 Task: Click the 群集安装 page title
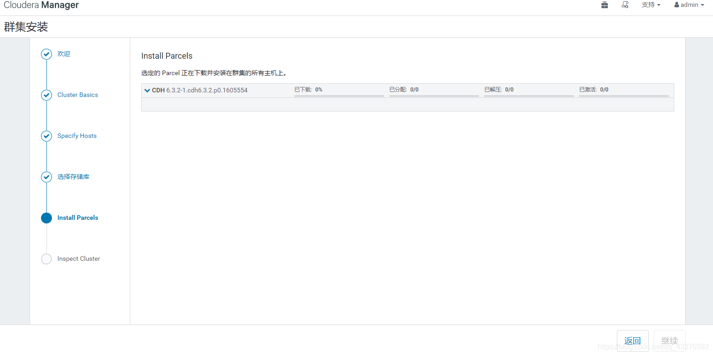click(x=26, y=27)
